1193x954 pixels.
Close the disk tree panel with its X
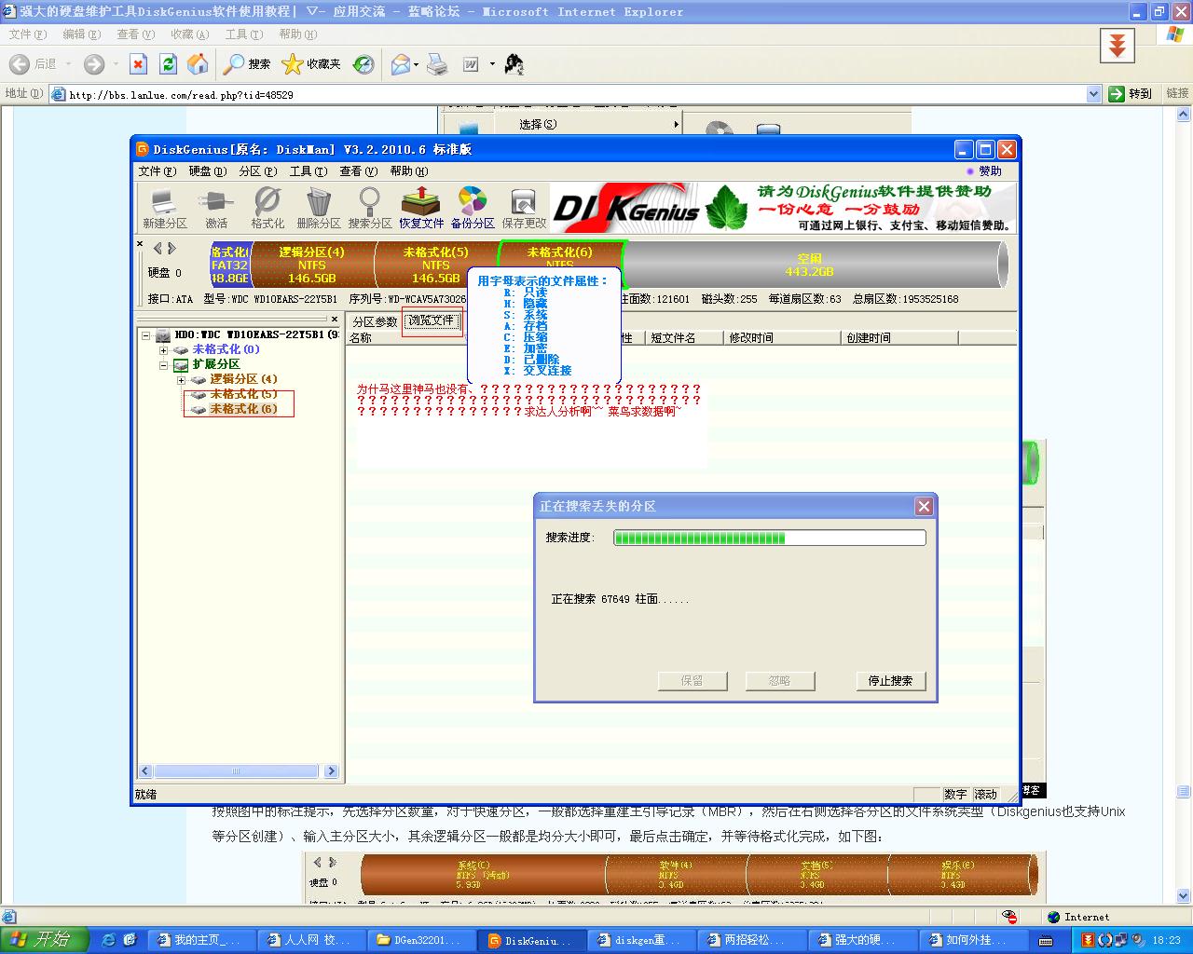(x=335, y=319)
